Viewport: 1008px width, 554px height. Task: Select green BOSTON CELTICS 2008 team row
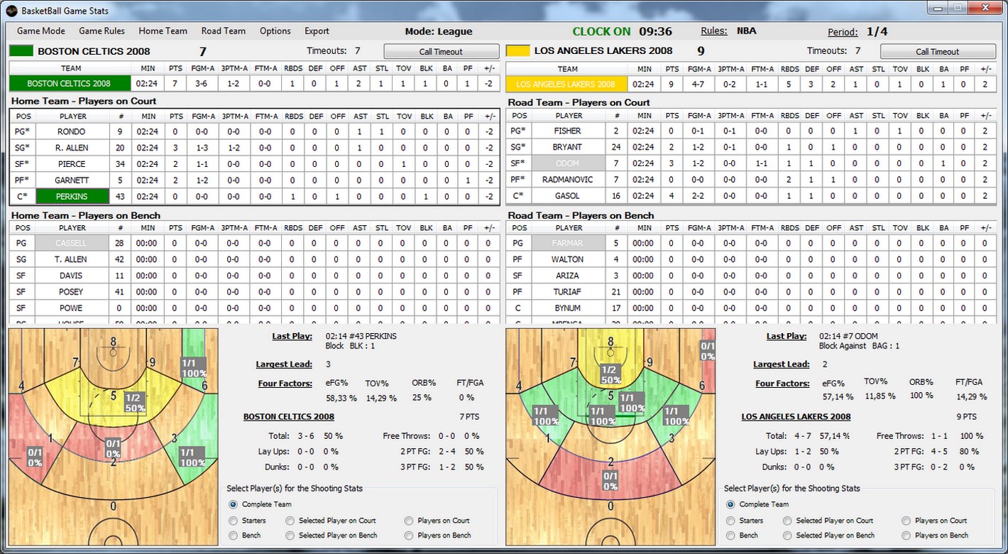coord(70,84)
